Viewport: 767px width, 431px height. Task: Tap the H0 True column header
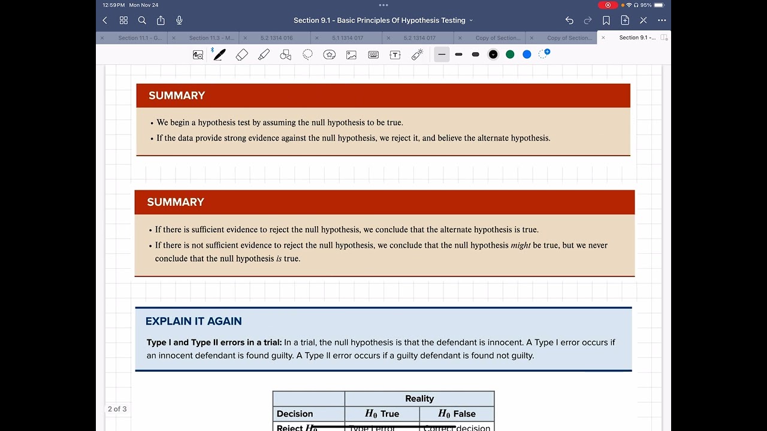(x=382, y=414)
